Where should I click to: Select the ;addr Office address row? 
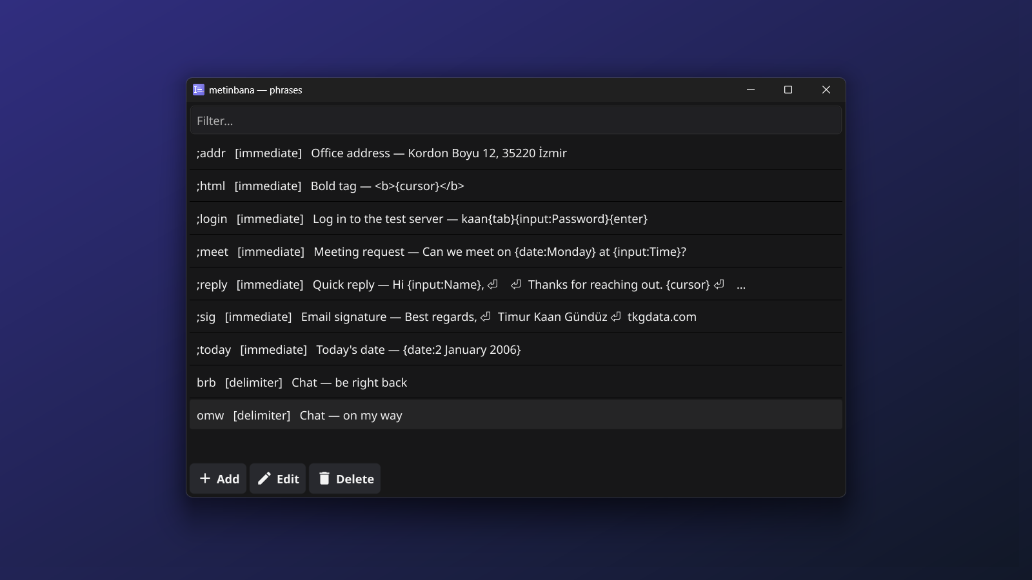pyautogui.click(x=516, y=153)
